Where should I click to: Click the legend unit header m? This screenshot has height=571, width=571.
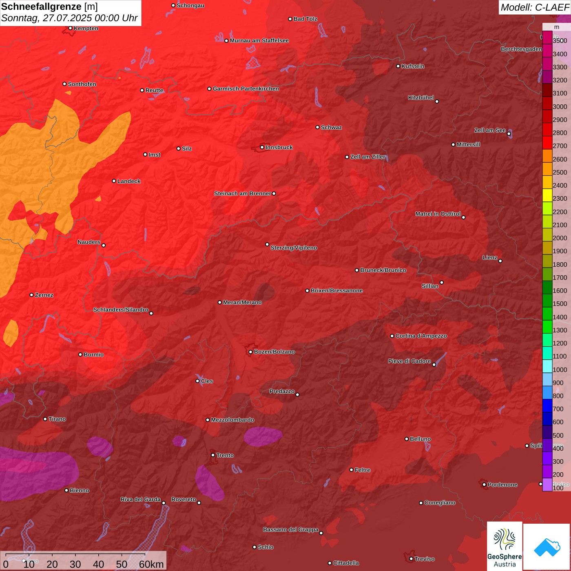(x=556, y=27)
